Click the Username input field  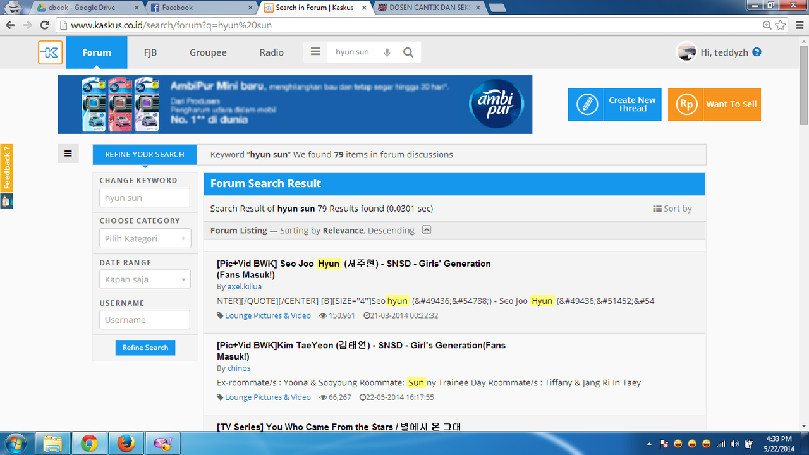coord(145,320)
